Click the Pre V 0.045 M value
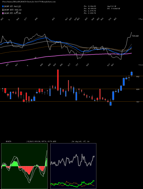This screenshot has width=143, height=189. (x=113, y=9)
